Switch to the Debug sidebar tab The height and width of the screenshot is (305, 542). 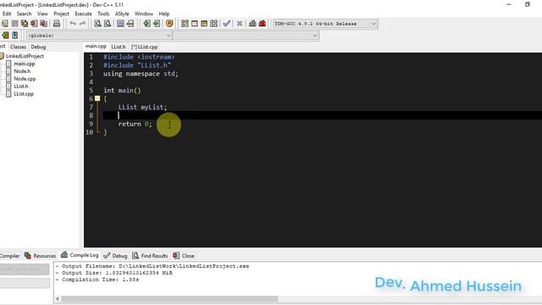[x=38, y=47]
